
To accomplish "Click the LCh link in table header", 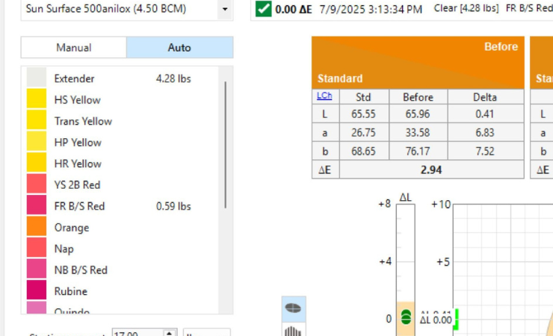I will (324, 96).
